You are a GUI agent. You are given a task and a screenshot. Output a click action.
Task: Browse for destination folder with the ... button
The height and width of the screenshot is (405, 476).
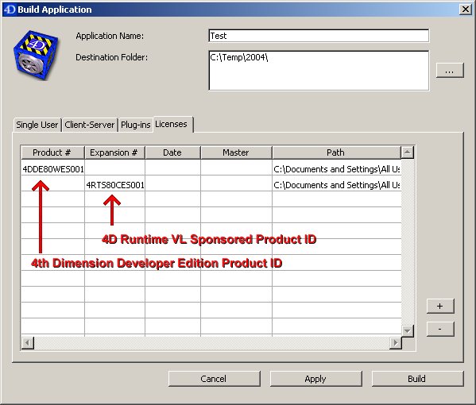[x=450, y=71]
